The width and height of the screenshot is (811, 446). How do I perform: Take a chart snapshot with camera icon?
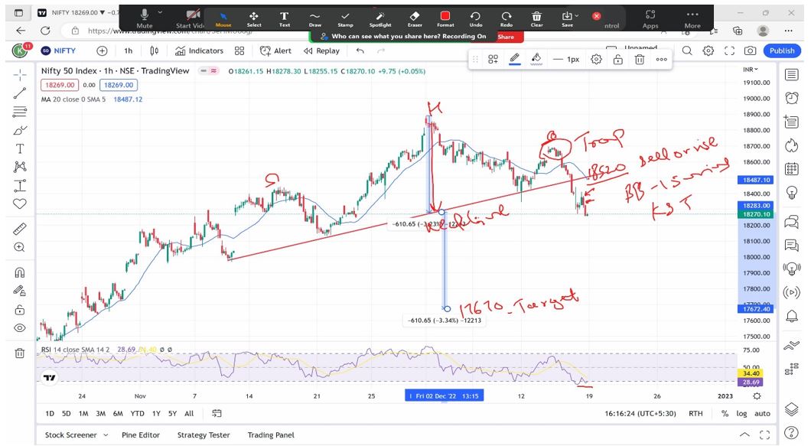tap(750, 50)
